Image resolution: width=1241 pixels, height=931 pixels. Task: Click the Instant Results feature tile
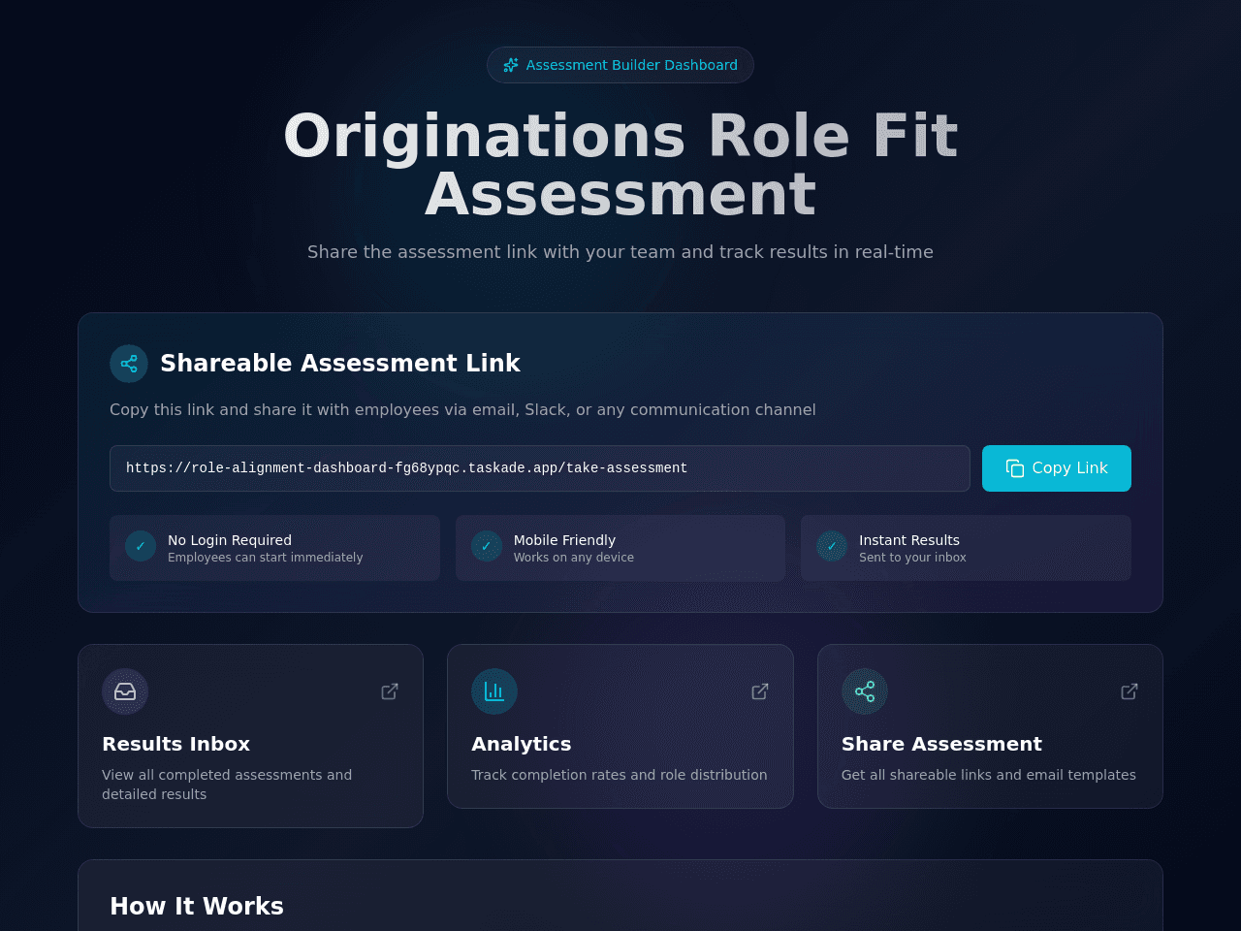(x=966, y=548)
